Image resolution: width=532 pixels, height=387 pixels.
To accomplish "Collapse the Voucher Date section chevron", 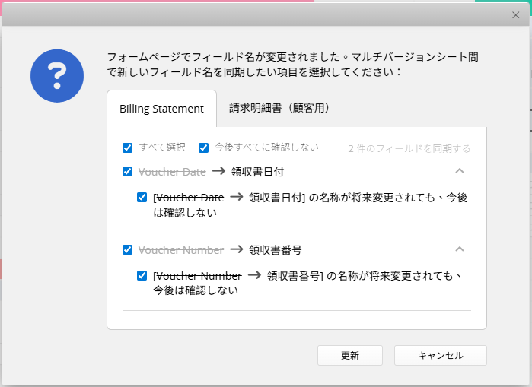I will coord(460,171).
